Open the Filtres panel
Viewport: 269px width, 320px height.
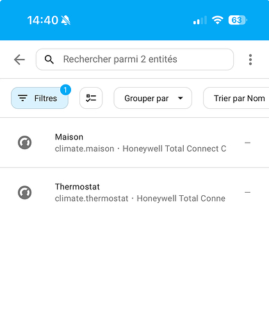coord(40,98)
